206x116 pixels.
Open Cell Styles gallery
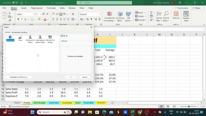[x=128, y=17]
